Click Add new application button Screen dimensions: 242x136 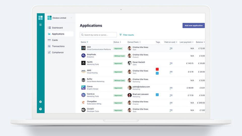[x=194, y=26]
